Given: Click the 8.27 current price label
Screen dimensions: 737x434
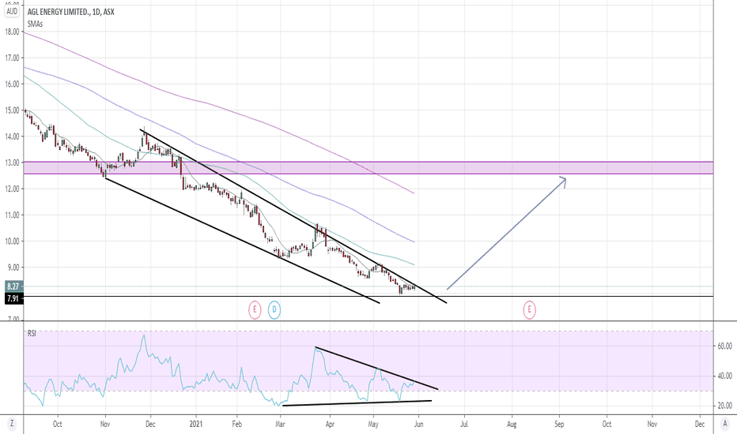Looking at the screenshot, I should click(x=13, y=286).
